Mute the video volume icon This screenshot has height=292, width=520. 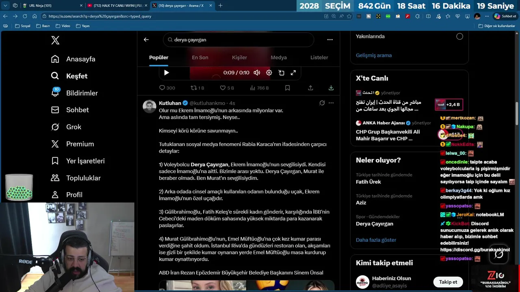click(x=257, y=73)
